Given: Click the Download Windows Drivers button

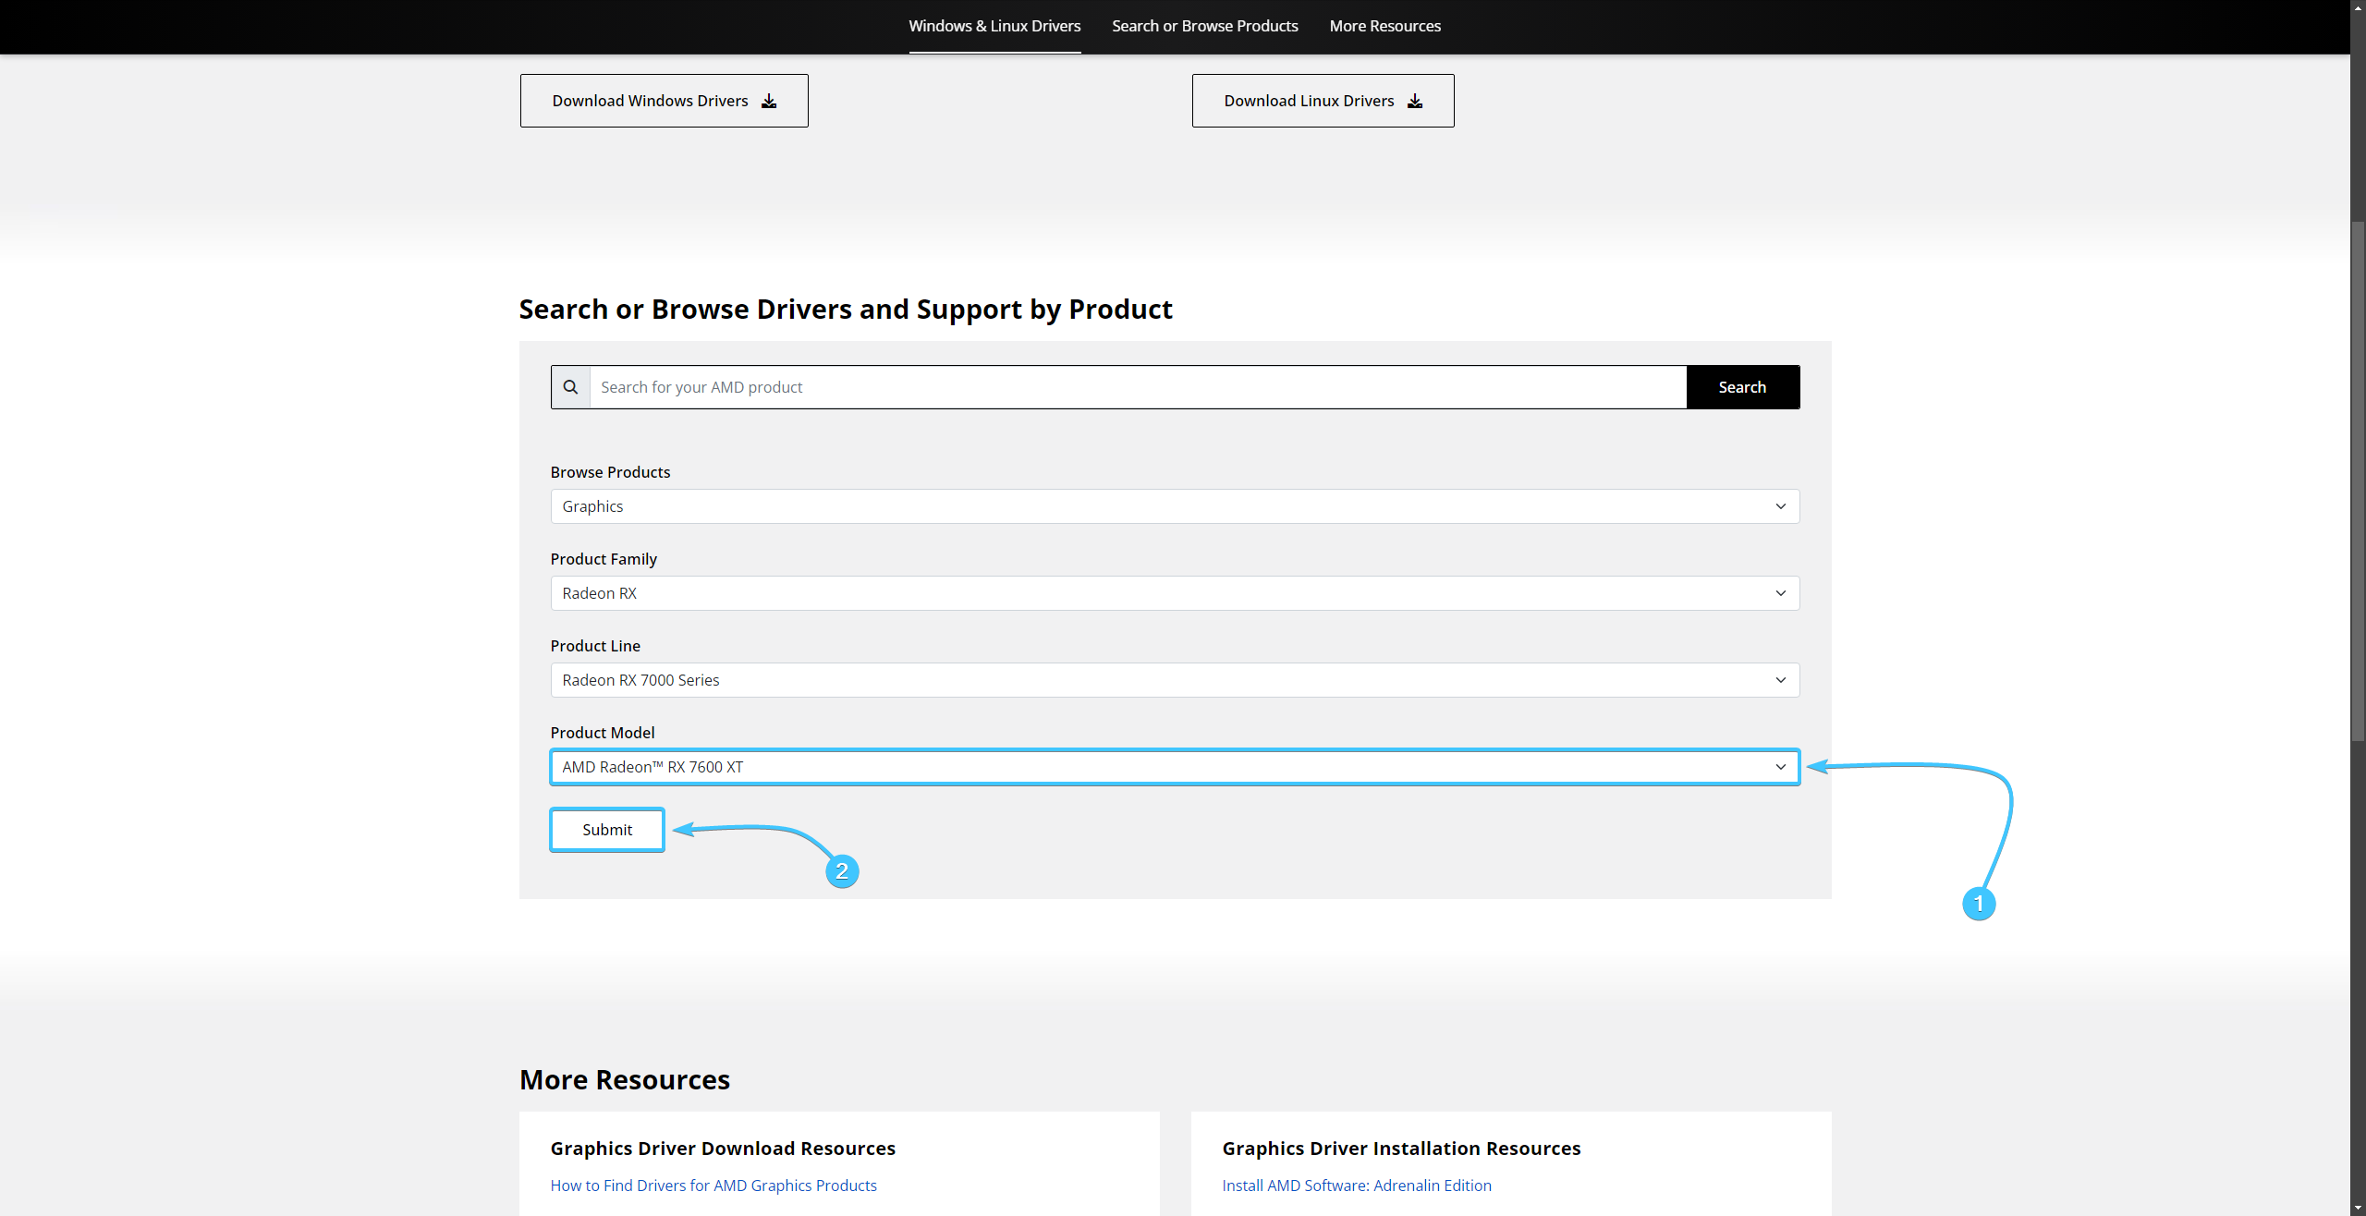Looking at the screenshot, I should point(664,101).
